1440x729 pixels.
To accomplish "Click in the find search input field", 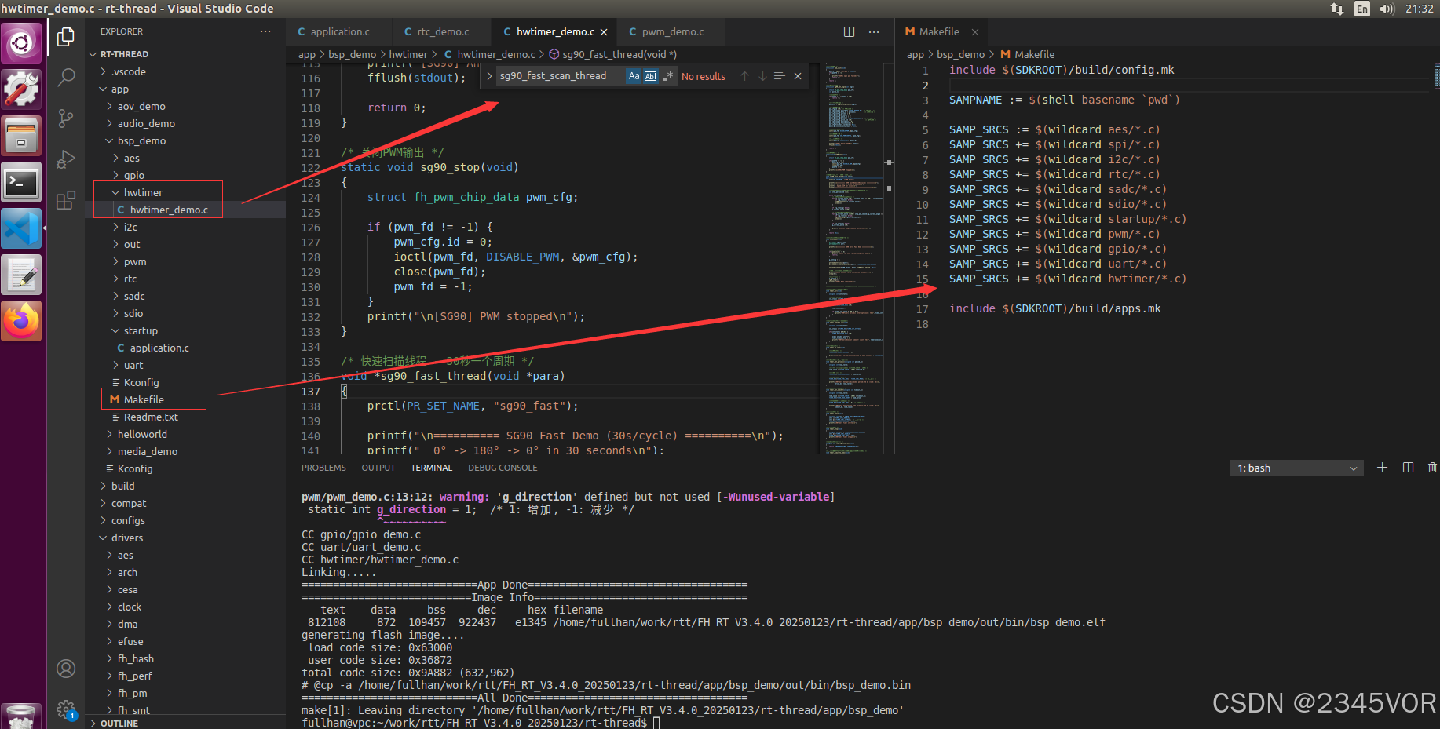I will [560, 76].
